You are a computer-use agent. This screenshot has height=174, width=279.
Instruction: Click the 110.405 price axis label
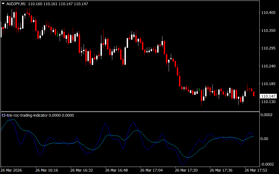click(268, 13)
